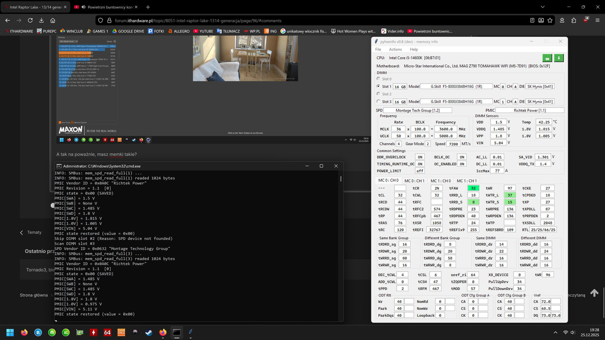
Task: Click the SA_VID 1.301 value
Action: coord(544,157)
